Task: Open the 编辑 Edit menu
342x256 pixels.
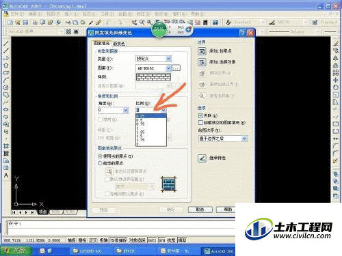Action: [35, 14]
